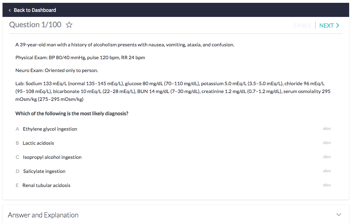Open the Answer and Explanation section header
This screenshot has height=224, width=352.
(43, 215)
